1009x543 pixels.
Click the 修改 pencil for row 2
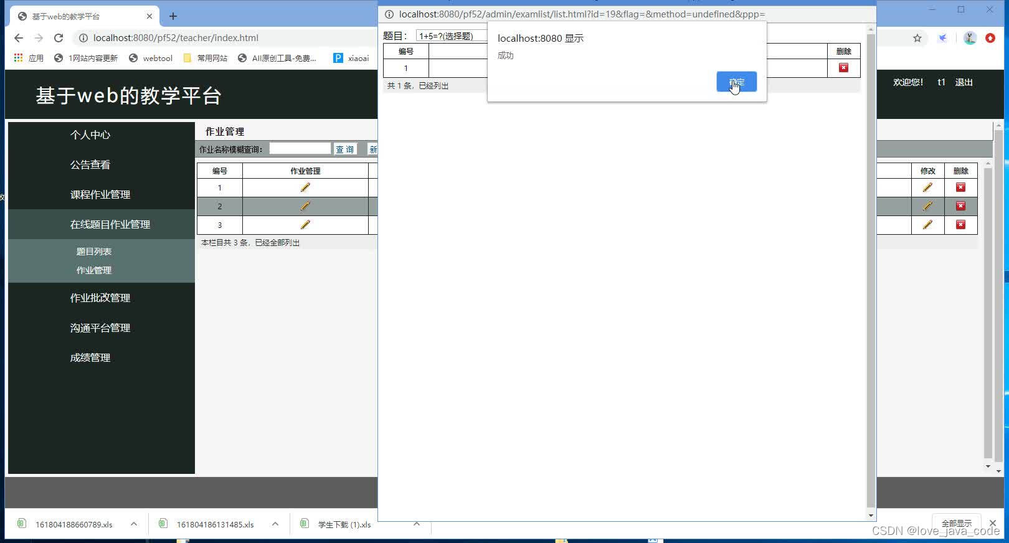click(927, 206)
